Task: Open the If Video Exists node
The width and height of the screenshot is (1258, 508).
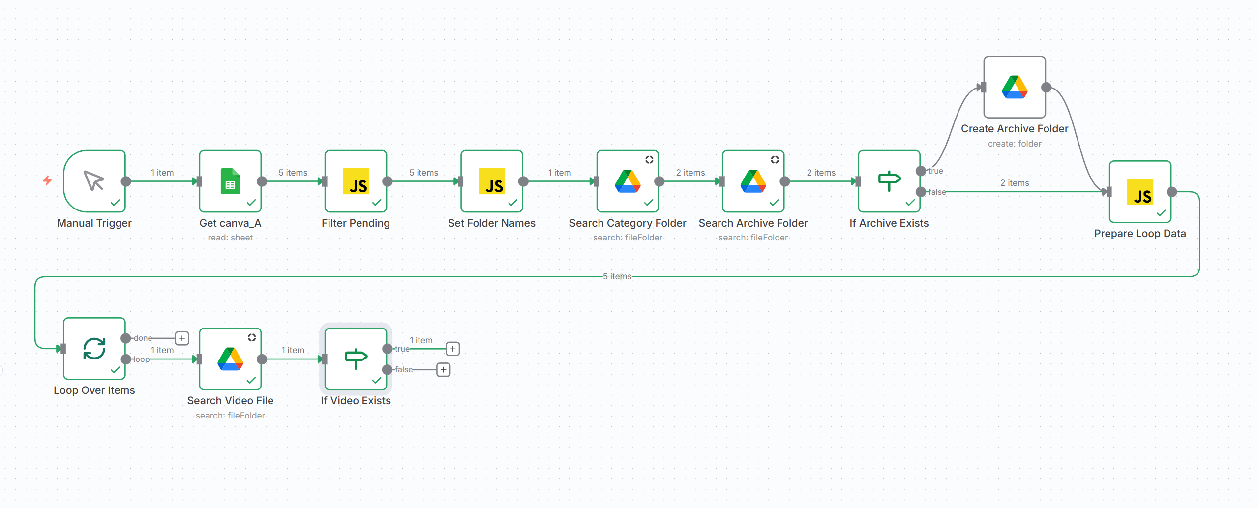Action: (x=356, y=359)
